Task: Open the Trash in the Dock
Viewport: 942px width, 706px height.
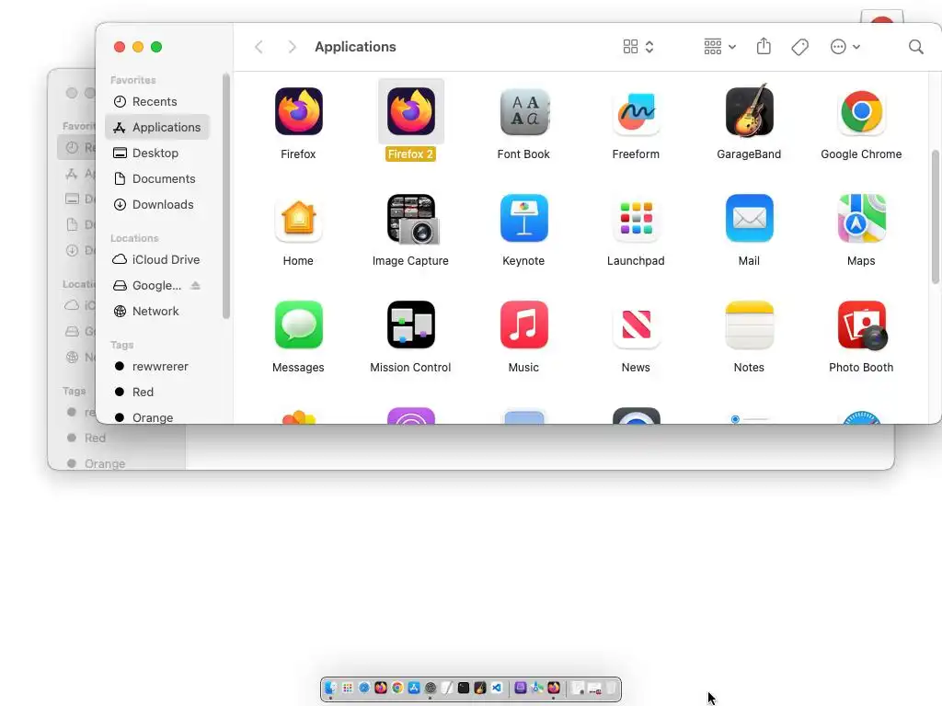Action: (612, 688)
